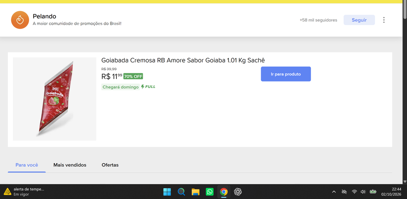The height and width of the screenshot is (199, 407).
Task: Click the page scrollbar down arrow
Action: 405,181
